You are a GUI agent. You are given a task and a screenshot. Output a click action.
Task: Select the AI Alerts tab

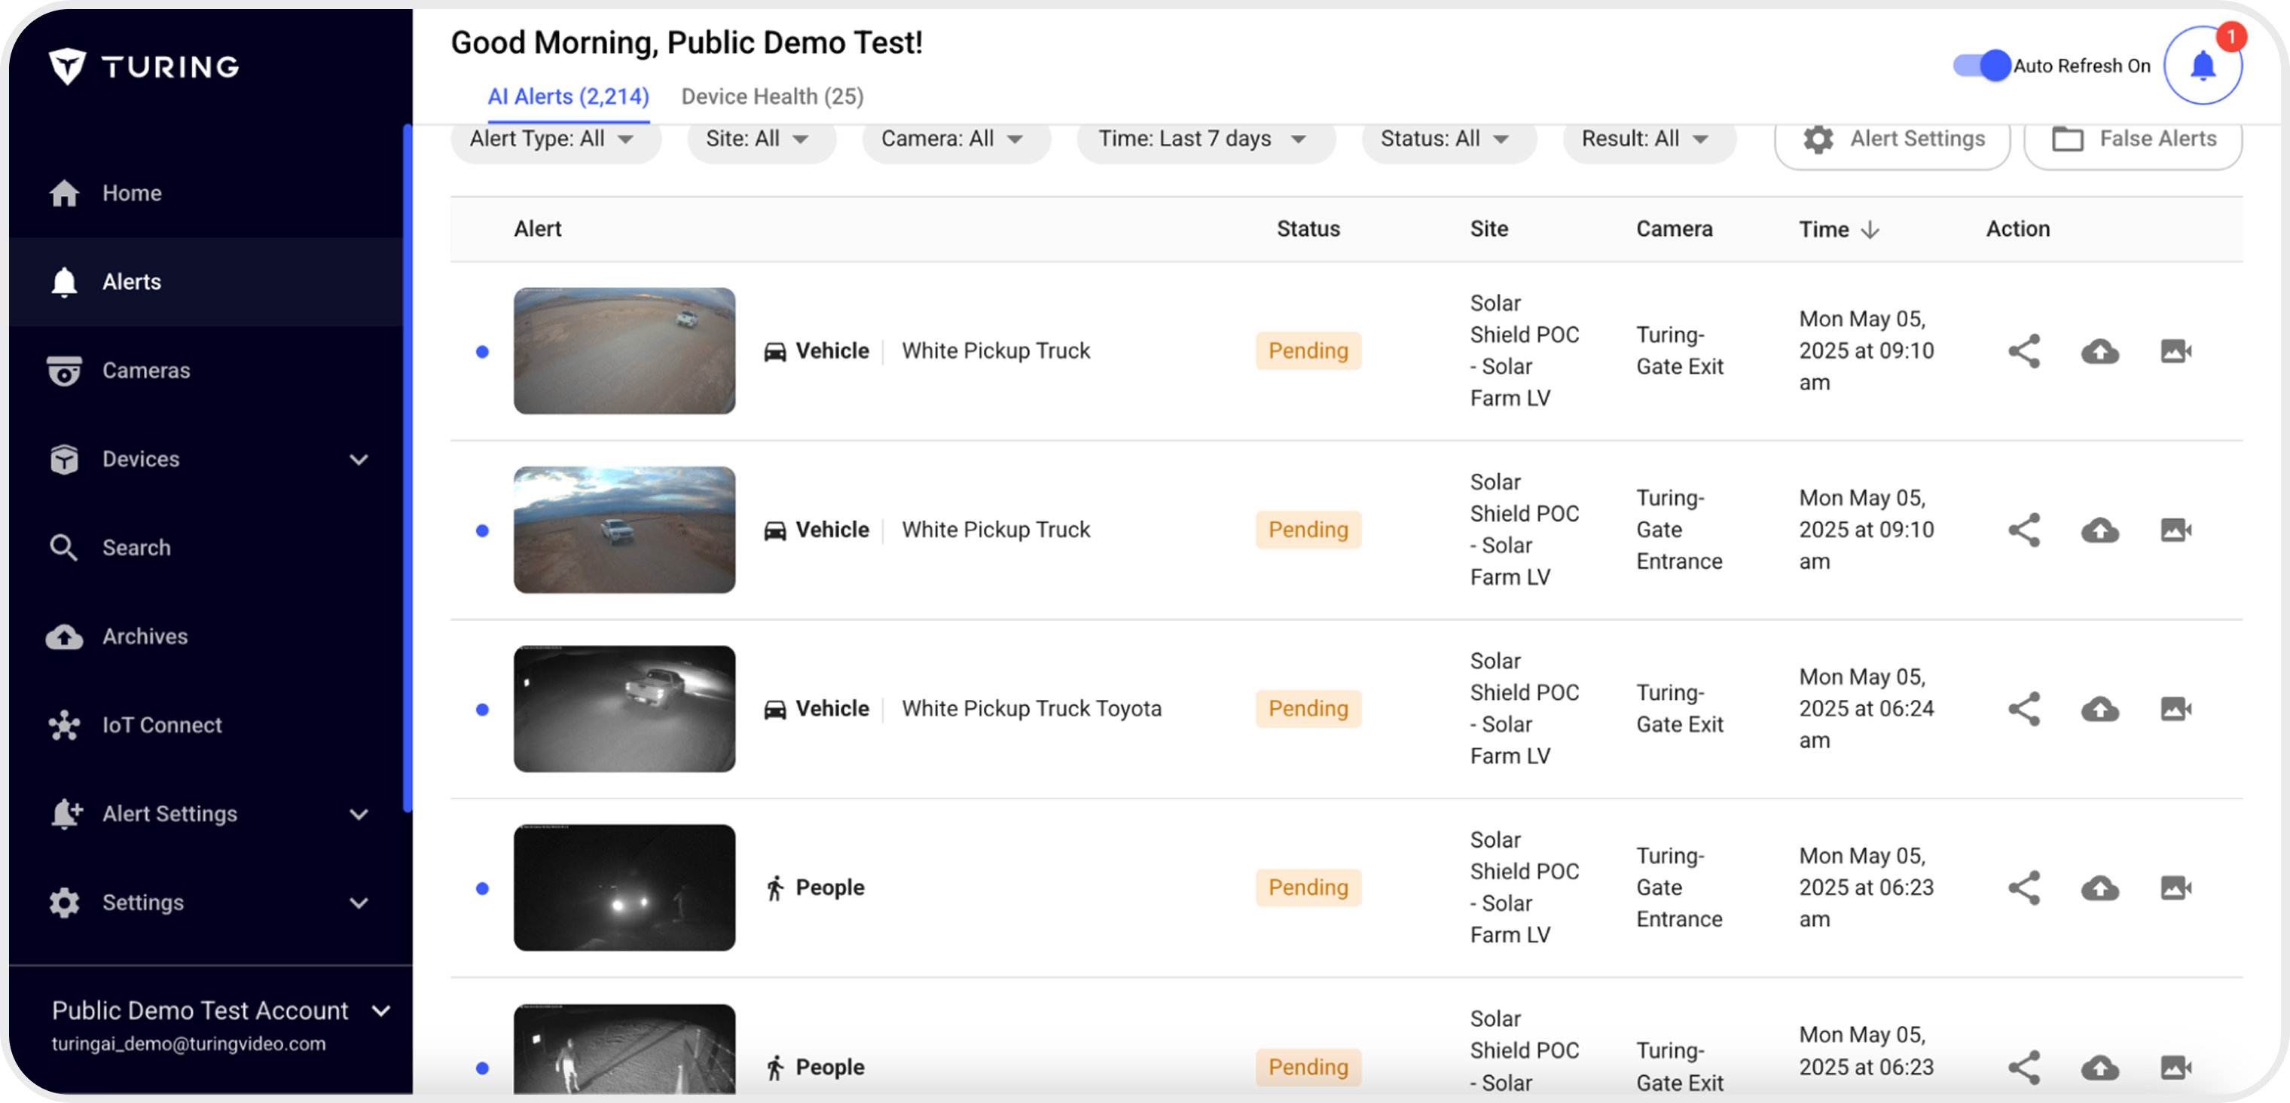tap(567, 97)
